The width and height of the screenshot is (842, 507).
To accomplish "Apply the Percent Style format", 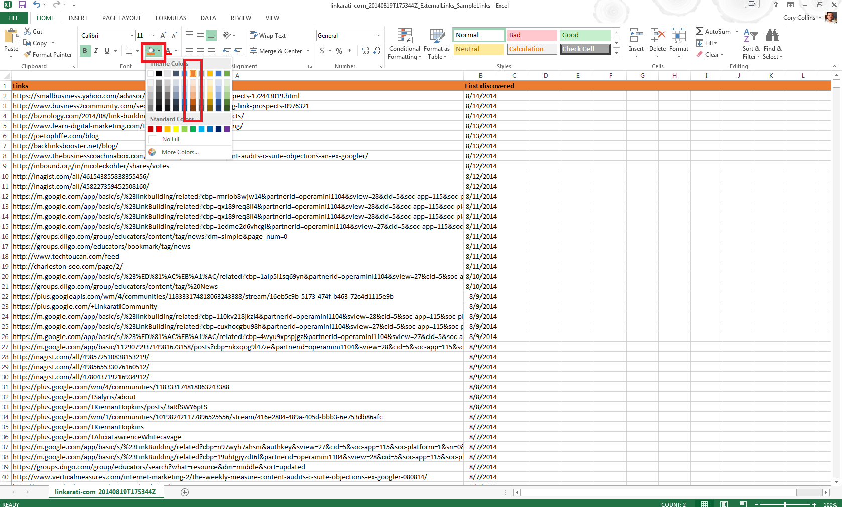I will point(339,51).
